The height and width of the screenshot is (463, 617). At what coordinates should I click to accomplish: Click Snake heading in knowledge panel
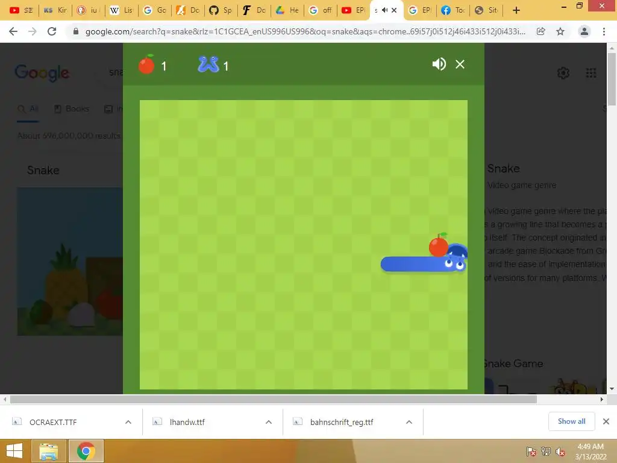coord(503,169)
